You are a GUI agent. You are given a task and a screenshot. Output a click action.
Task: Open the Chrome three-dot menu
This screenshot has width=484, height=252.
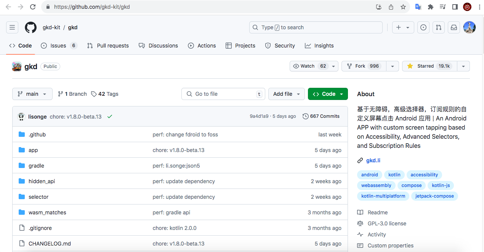479,7
